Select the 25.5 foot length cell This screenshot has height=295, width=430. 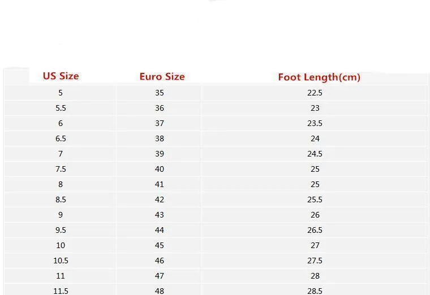(315, 199)
